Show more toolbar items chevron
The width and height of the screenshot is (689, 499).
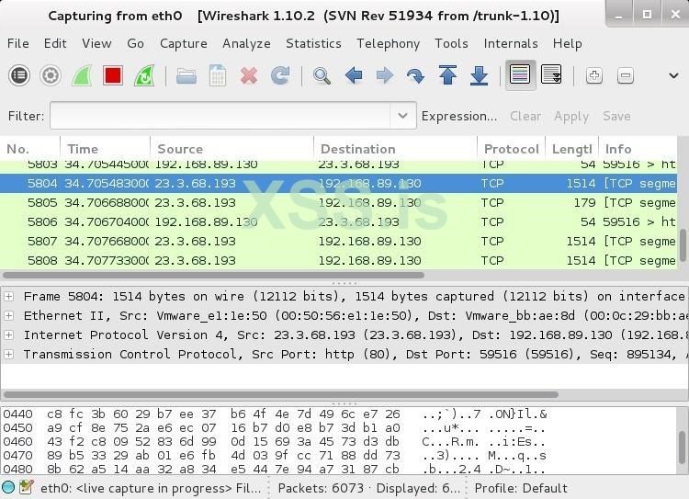673,75
